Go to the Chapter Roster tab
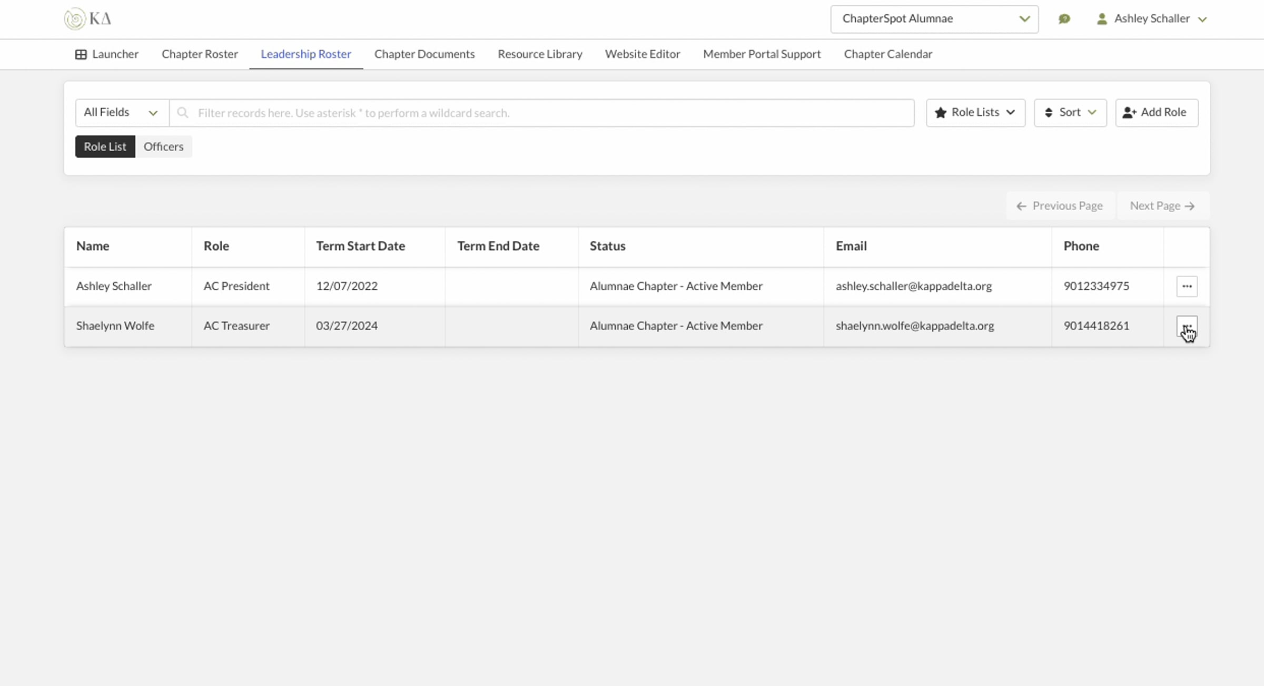This screenshot has width=1264, height=686. click(200, 54)
